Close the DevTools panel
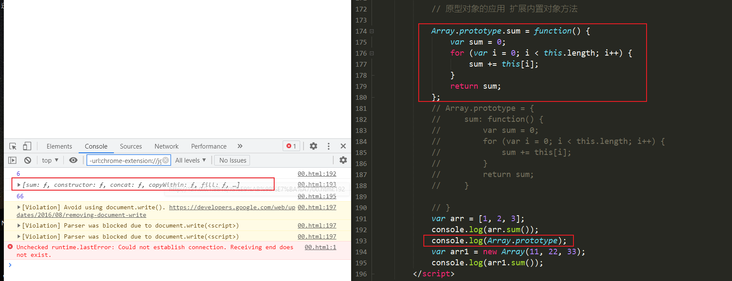 (x=343, y=146)
